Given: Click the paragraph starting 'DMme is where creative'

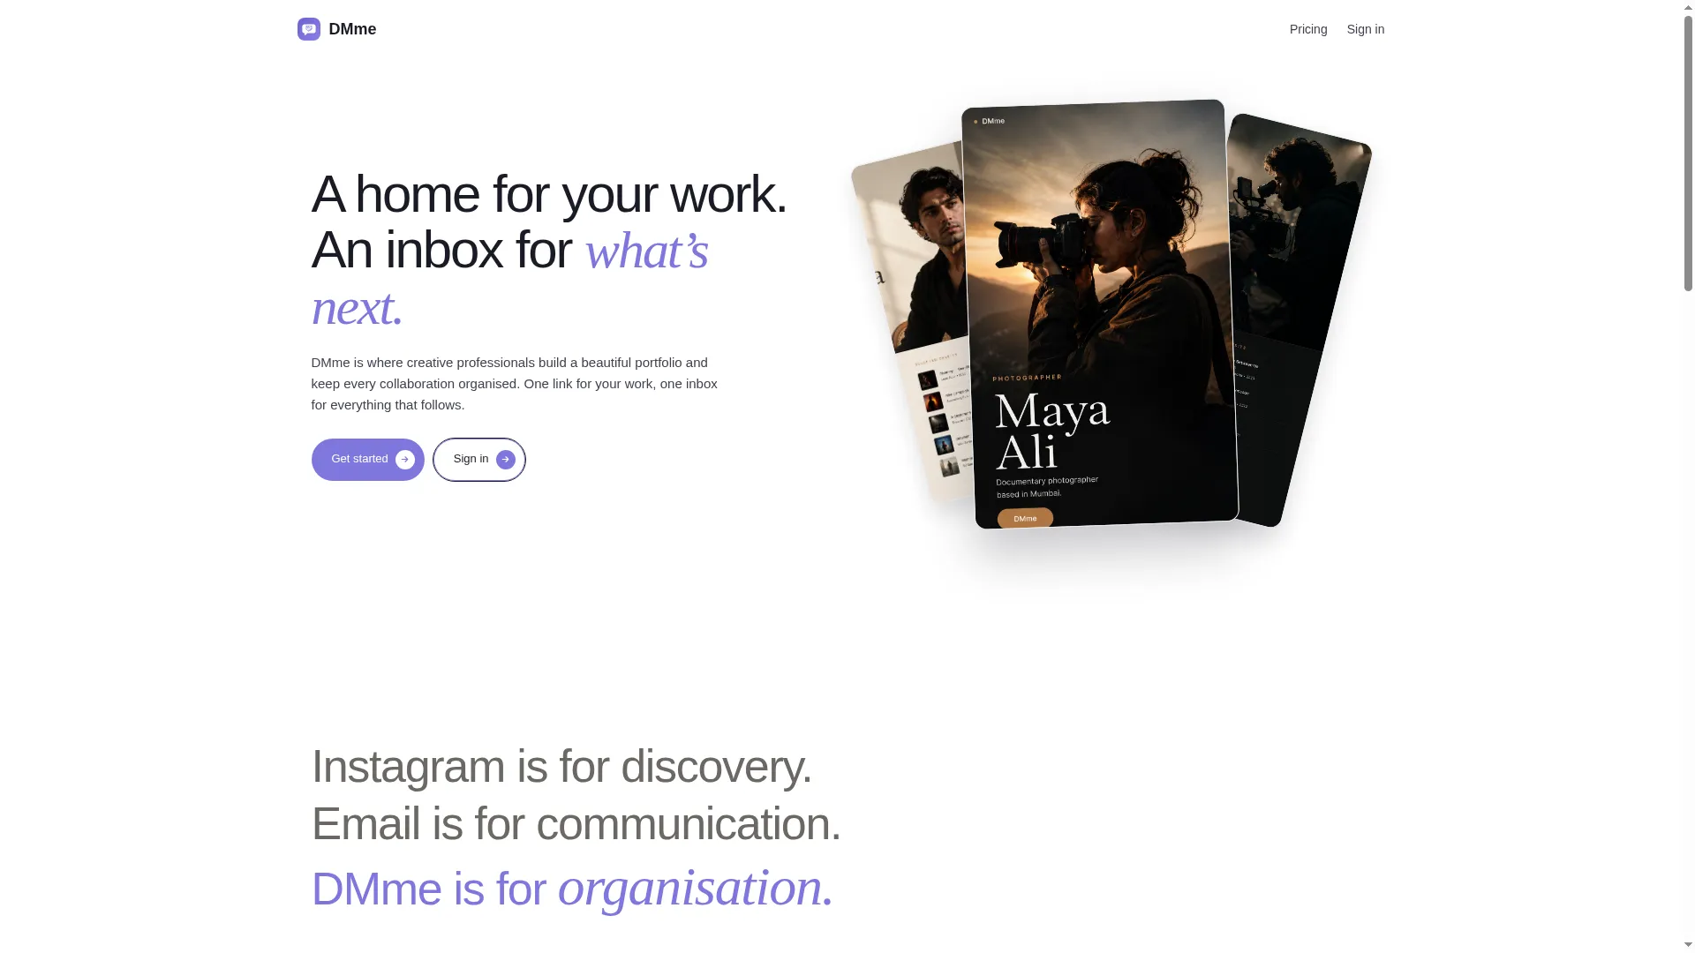Looking at the screenshot, I should (x=514, y=384).
